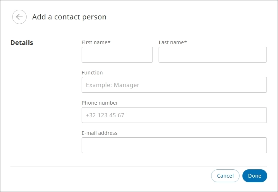The width and height of the screenshot is (278, 192).
Task: Click the '+32 123 45 67' placeholder text
Action: pyautogui.click(x=105, y=115)
